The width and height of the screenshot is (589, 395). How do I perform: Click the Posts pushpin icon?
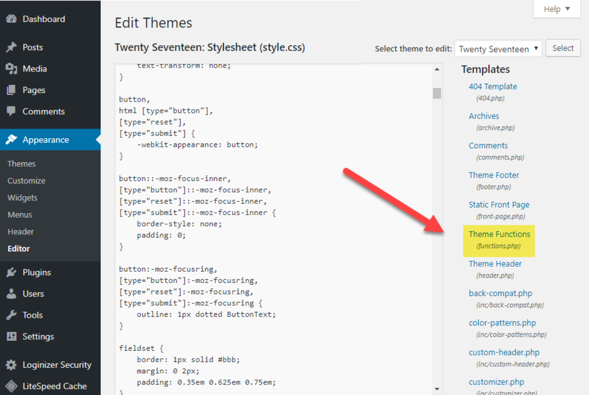11,47
